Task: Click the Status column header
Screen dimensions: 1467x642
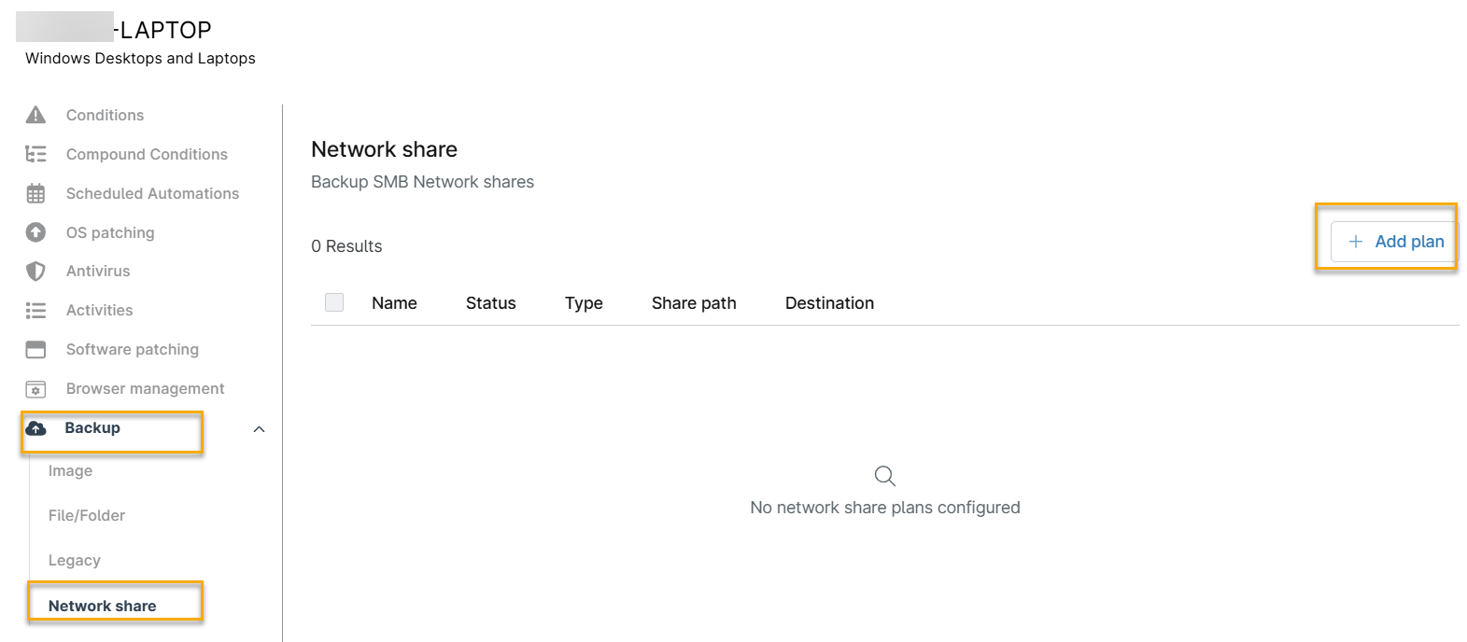Action: (490, 303)
